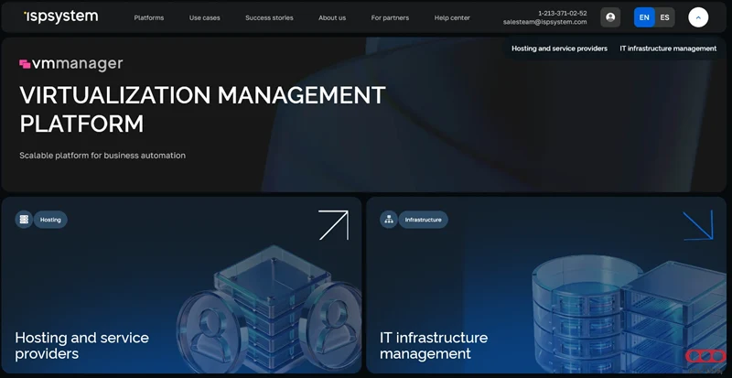Viewport: 732px width, 378px height.
Task: Select IT infrastructure management tab link
Action: click(668, 49)
